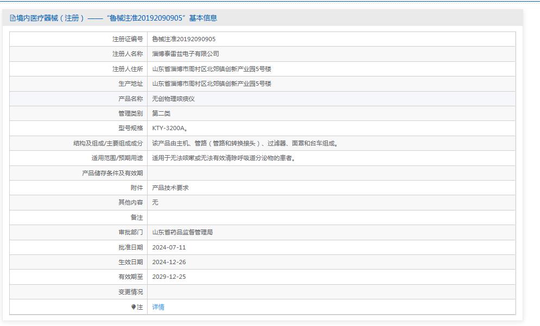The image size is (540, 326).
Task: Click registrant name 淄博泰雷兹电子有限公司
Action: coord(186,54)
